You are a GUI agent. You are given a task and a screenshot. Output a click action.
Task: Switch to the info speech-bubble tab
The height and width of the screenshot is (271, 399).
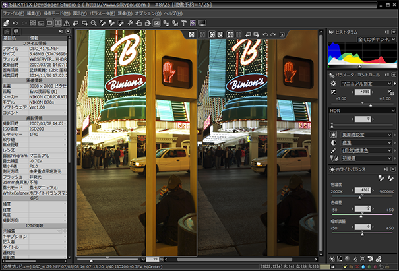point(16,31)
